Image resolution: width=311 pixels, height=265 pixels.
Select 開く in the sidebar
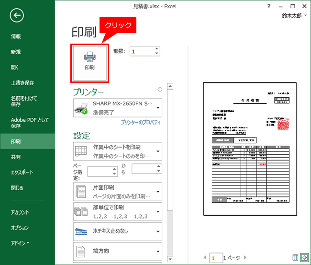[15, 68]
